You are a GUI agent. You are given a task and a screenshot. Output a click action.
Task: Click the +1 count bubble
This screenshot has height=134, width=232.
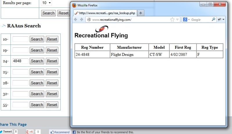tap(38, 132)
